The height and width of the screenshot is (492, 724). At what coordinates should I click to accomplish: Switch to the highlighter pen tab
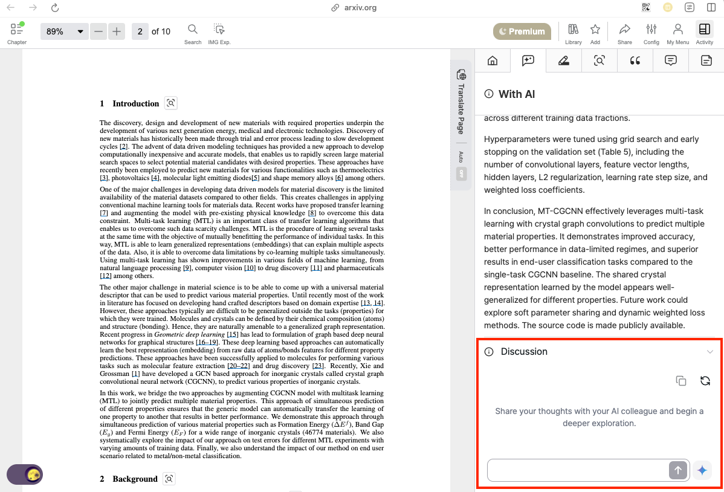[563, 60]
